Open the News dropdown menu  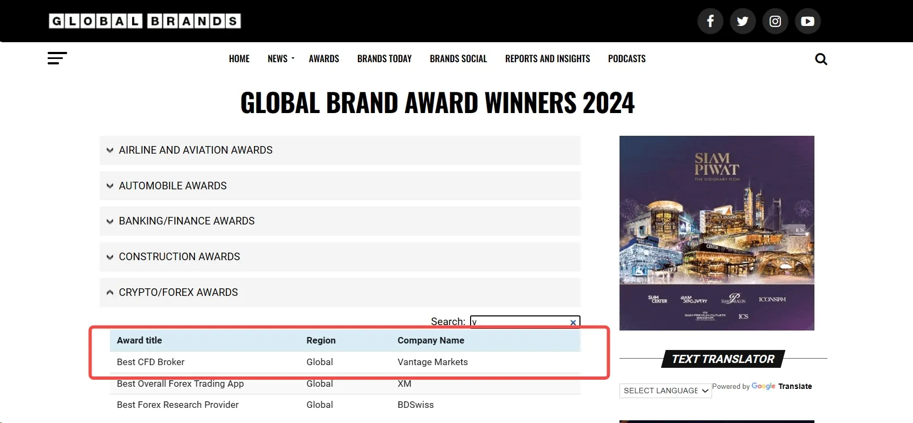281,58
